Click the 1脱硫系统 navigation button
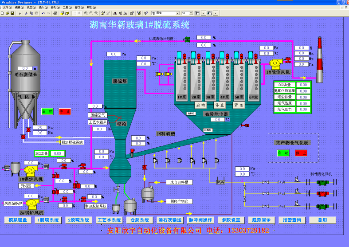Image resolution: width=349 pixels, height=247 pixels. tap(48, 220)
